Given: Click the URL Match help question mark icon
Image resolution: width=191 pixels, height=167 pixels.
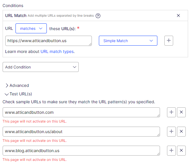Looking at the screenshot, I should (x=98, y=16).
